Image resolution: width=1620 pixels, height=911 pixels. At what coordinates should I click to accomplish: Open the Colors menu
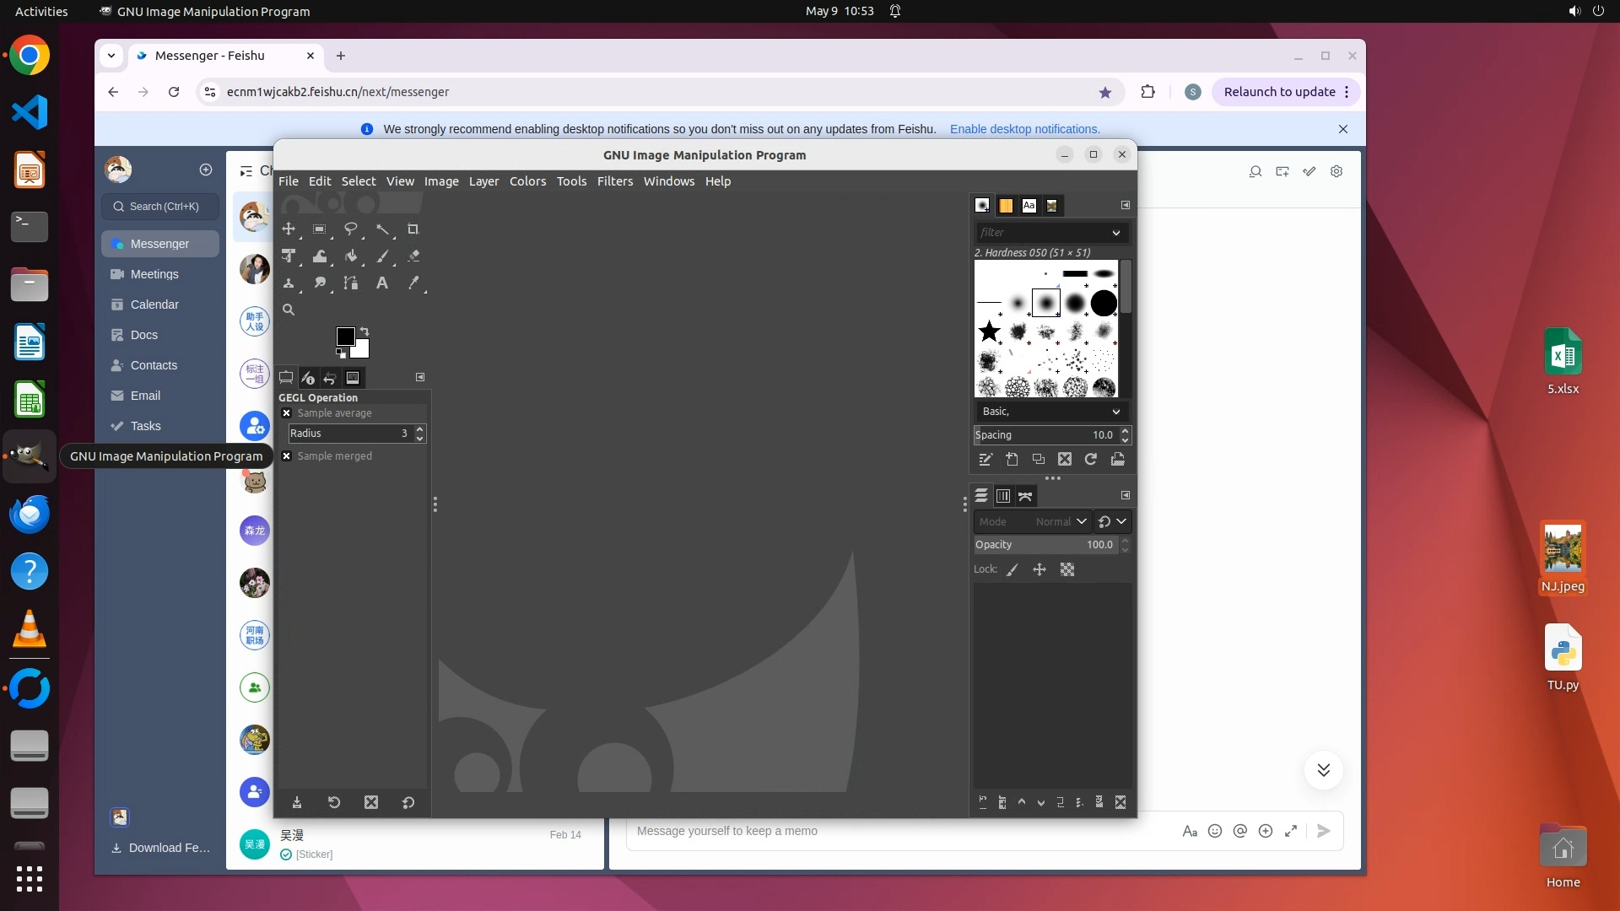point(527,181)
